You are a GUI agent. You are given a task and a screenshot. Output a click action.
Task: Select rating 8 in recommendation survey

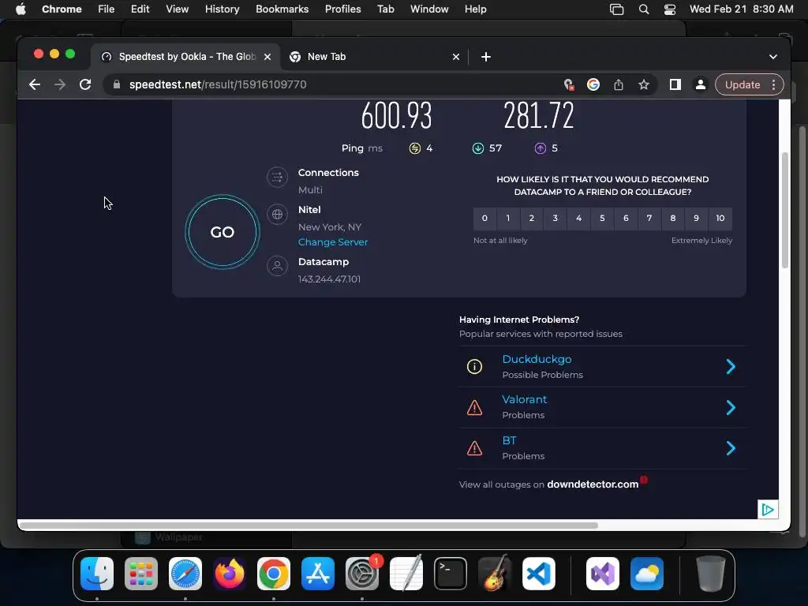(x=672, y=218)
